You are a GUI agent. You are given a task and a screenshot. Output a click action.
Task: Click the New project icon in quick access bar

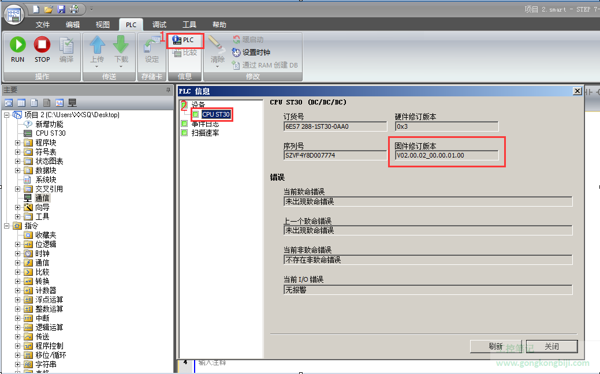point(36,9)
